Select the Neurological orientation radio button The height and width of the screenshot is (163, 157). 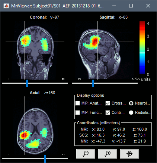point(131,103)
